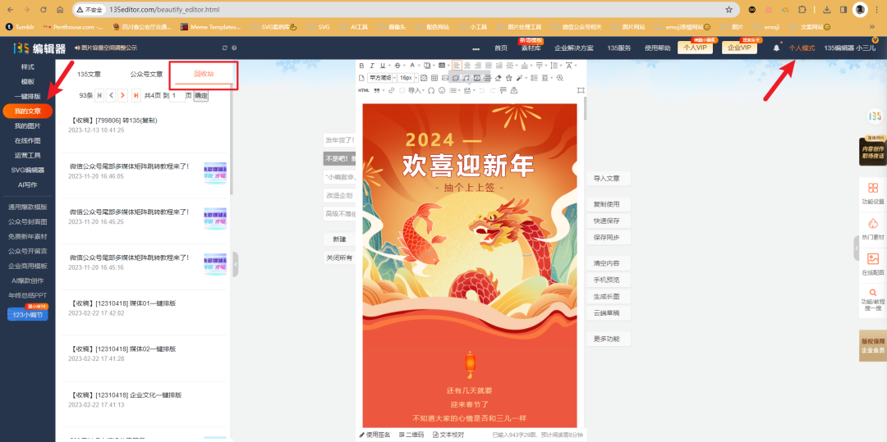This screenshot has height=442, width=887.
Task: Insert a table from the toolbar
Action: (x=434, y=78)
